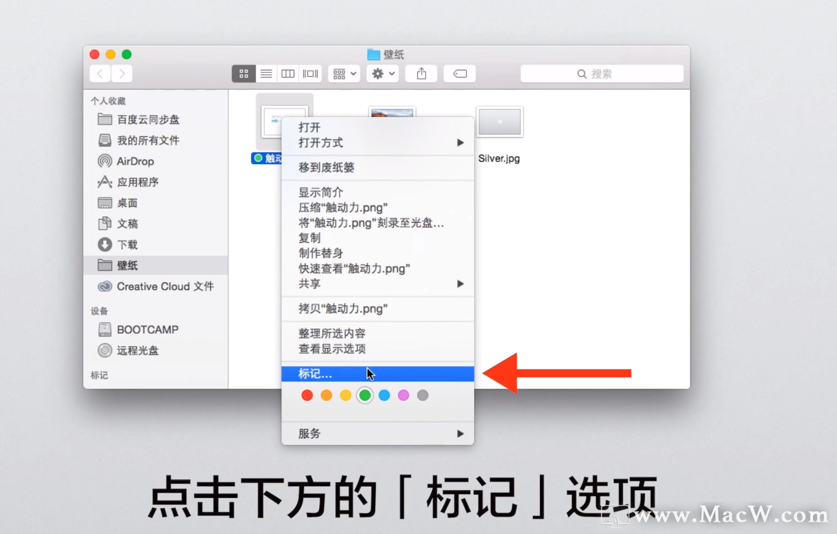Expand the 服务 submenu

[378, 433]
